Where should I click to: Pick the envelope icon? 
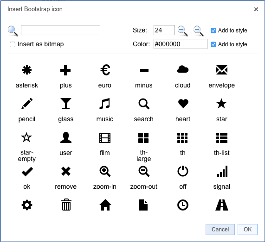222,70
